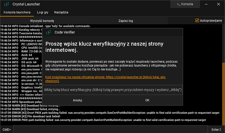Switch to Logi gry tab
Screen dimensions: 225x133
[x=43, y=12]
